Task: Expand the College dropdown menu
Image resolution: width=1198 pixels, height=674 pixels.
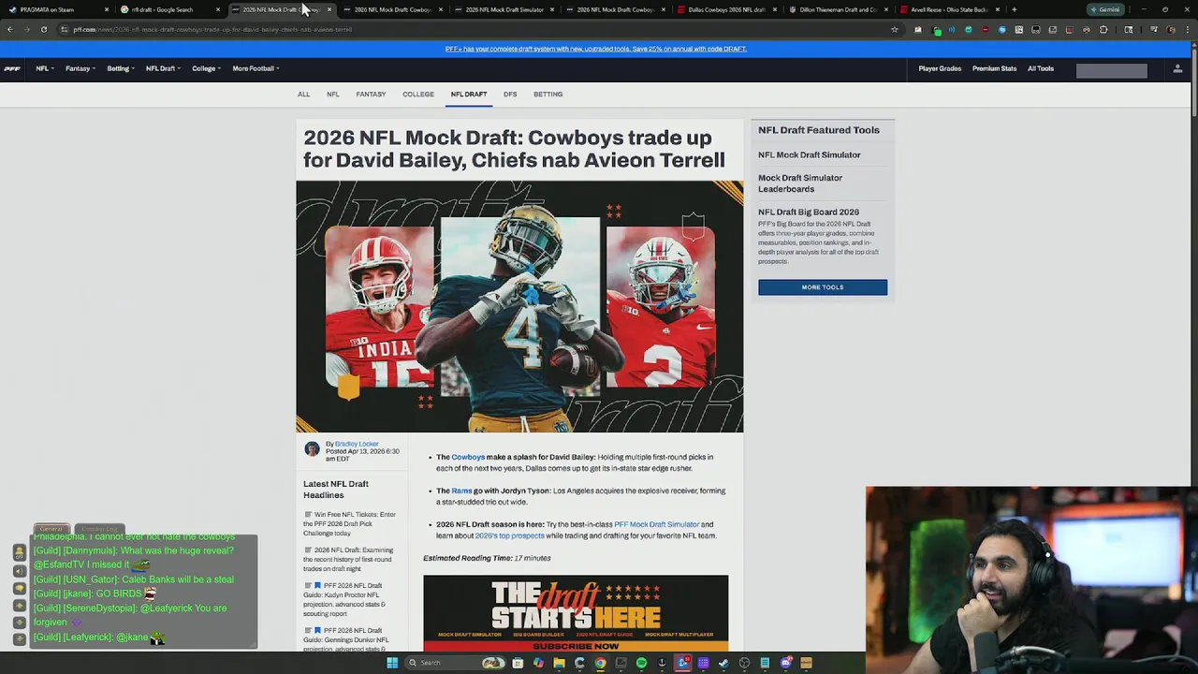Action: click(x=207, y=68)
